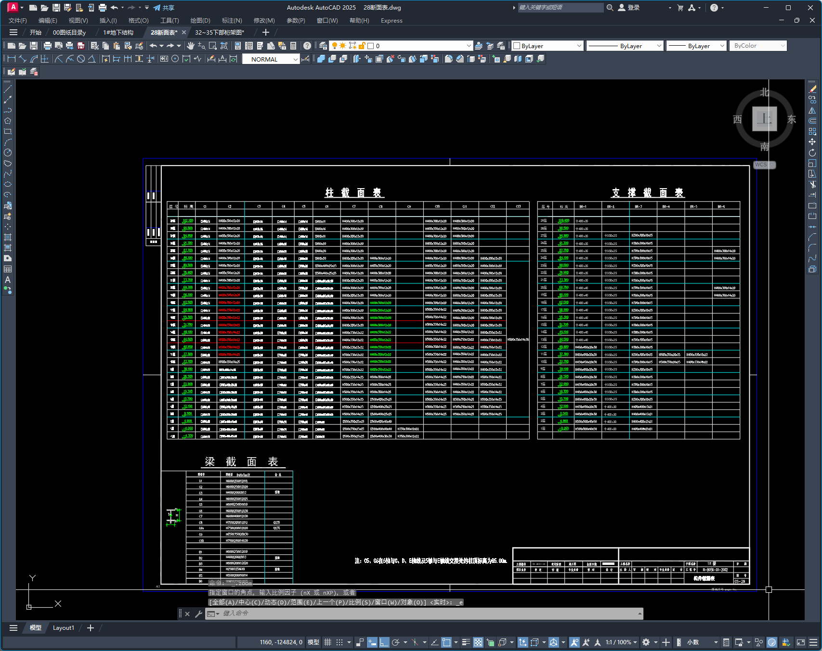Image resolution: width=822 pixels, height=651 pixels.
Task: Toggle Clean Screen mode
Action: (x=801, y=642)
